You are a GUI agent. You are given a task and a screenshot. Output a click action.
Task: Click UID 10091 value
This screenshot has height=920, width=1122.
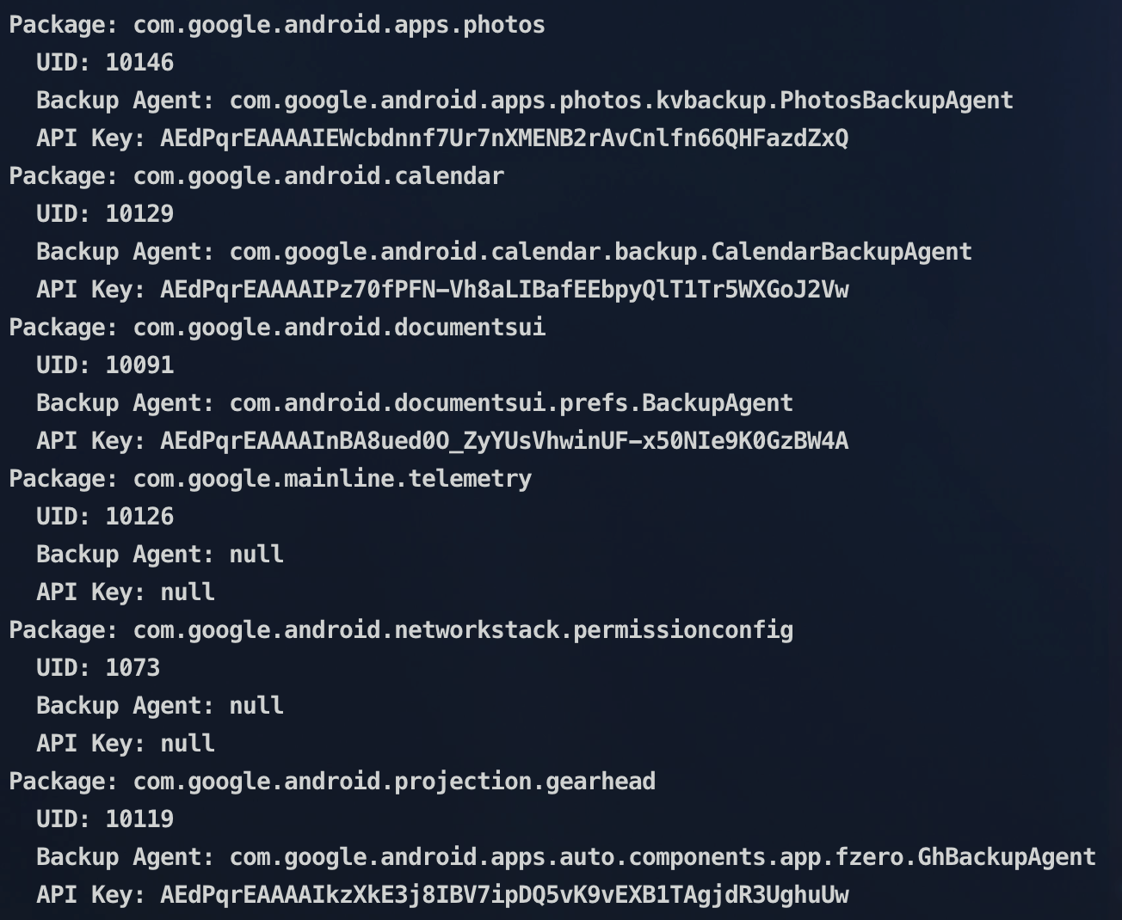coord(139,365)
